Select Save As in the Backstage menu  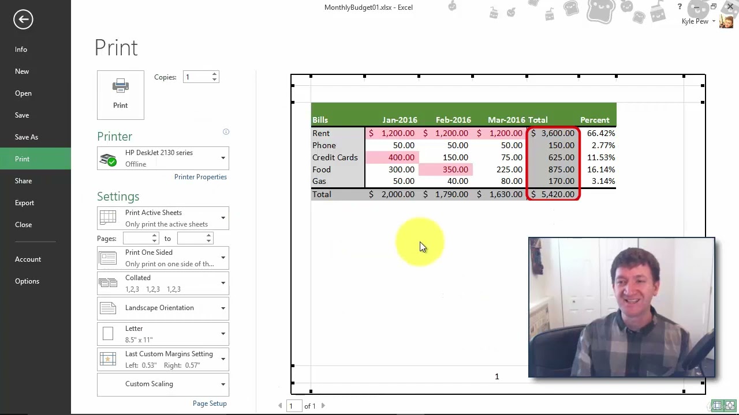point(35,137)
